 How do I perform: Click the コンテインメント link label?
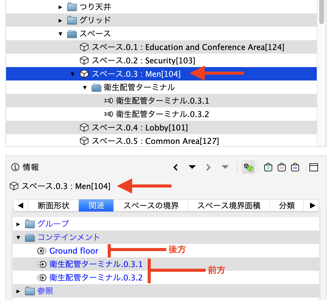point(69,237)
